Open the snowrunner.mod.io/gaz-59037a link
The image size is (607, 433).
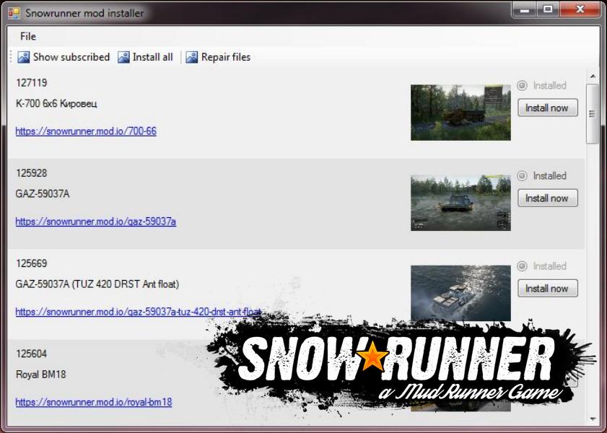pos(95,222)
